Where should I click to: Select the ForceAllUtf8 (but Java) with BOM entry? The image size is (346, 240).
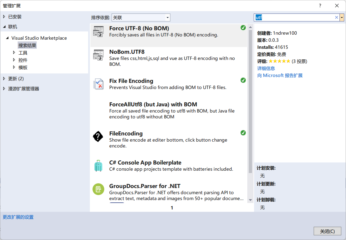point(169,110)
